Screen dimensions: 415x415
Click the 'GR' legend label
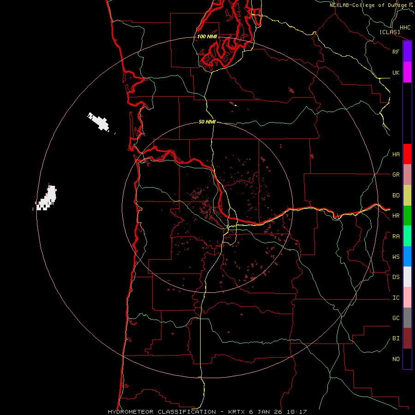396,175
